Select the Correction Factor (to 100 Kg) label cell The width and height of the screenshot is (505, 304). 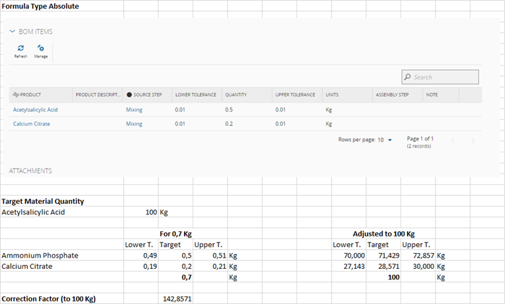[x=62, y=299]
